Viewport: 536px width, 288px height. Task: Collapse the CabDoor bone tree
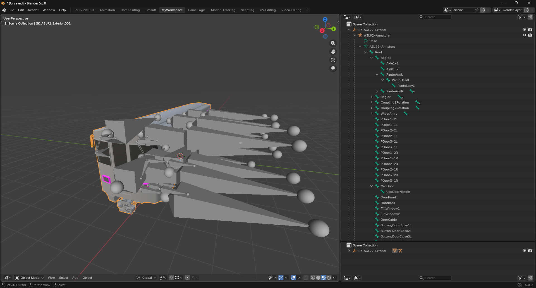coord(371,186)
